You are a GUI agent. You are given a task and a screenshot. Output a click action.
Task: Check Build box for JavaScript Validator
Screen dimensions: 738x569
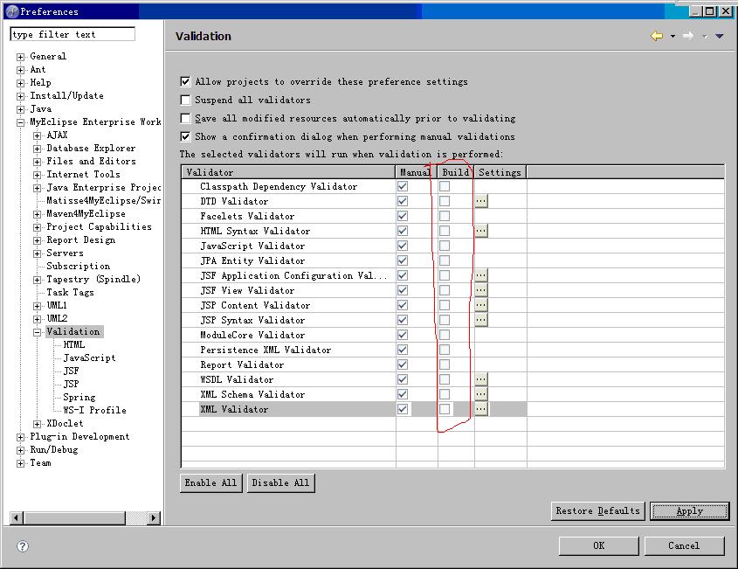pos(445,246)
